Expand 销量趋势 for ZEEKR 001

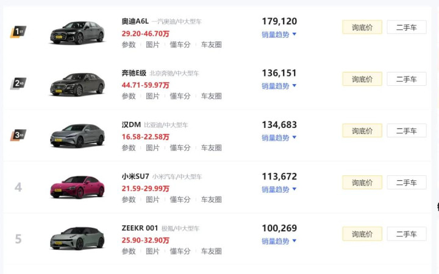tap(279, 241)
